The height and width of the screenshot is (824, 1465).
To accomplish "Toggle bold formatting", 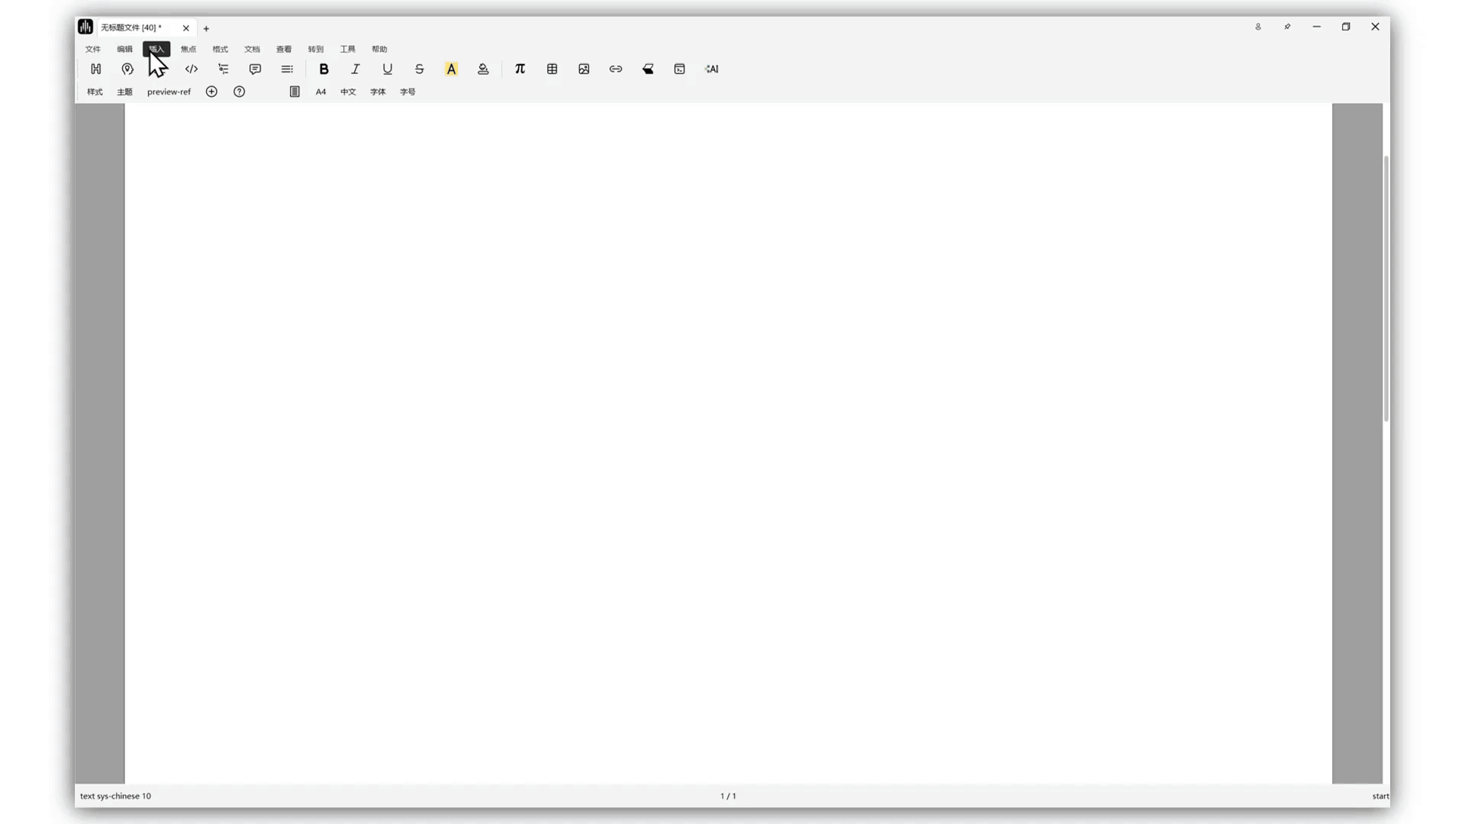I will [324, 69].
